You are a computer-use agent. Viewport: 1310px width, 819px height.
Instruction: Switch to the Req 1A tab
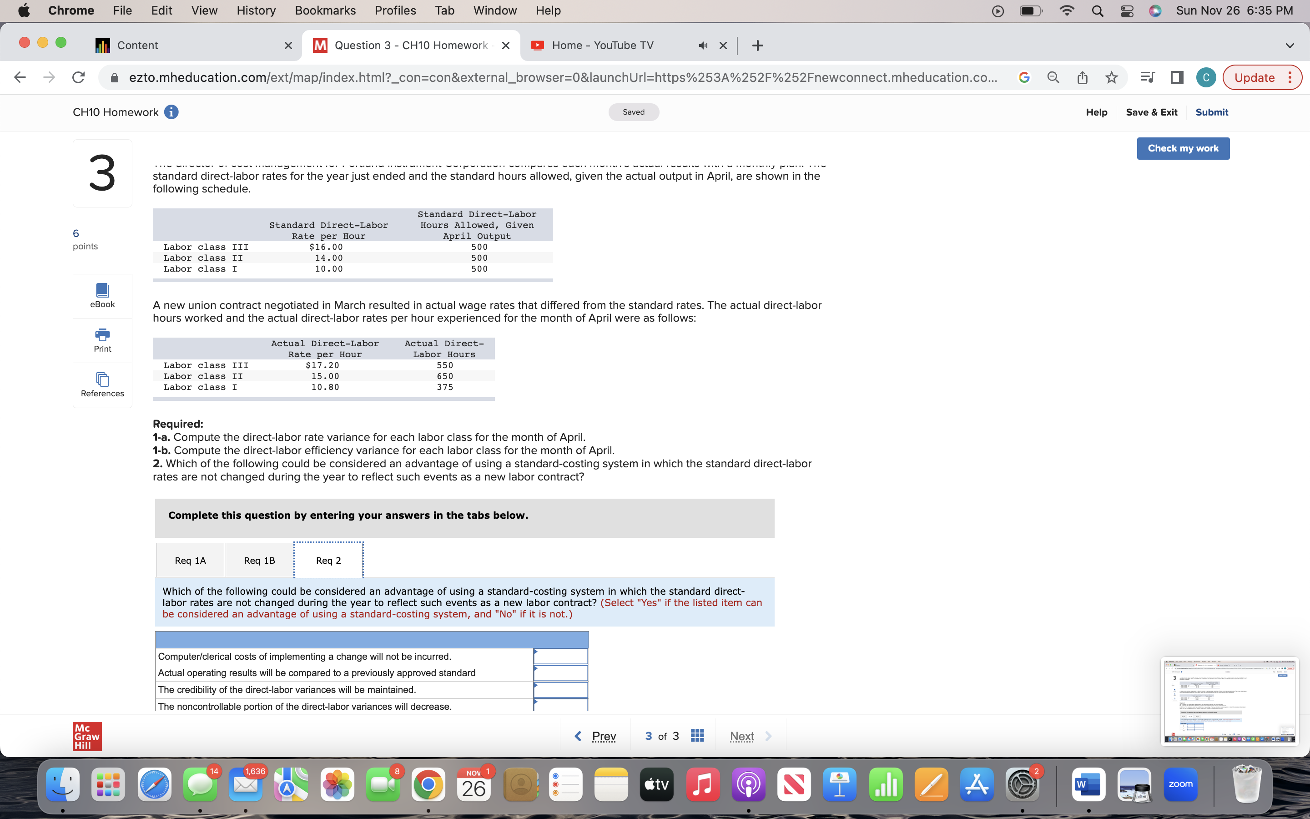190,560
